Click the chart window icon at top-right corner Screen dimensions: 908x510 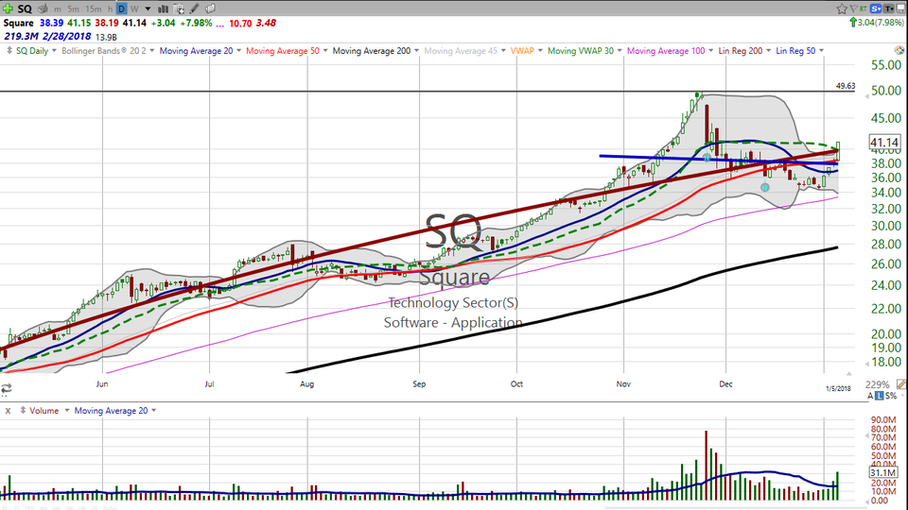(x=901, y=8)
